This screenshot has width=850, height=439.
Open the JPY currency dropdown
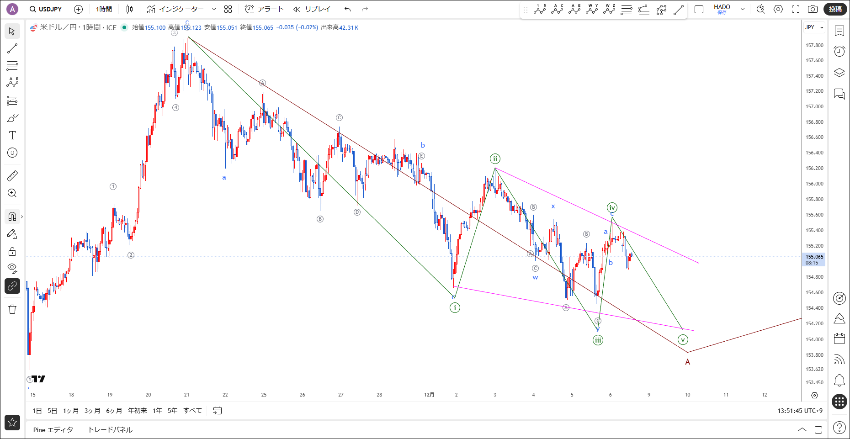(814, 27)
